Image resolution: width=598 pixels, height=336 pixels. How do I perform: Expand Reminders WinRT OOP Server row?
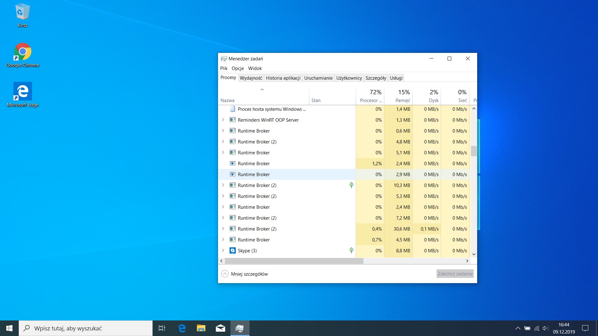[x=223, y=120]
